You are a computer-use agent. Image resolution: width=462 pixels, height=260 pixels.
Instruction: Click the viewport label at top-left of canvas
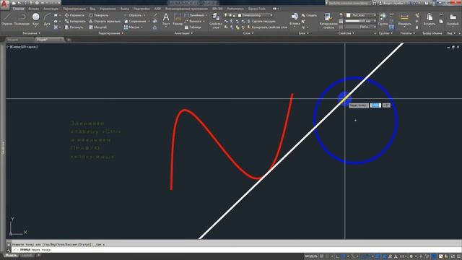click(22, 46)
